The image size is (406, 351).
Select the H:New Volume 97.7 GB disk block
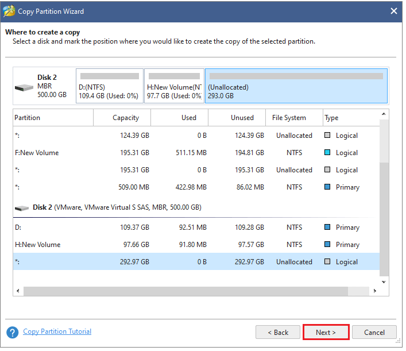tap(174, 86)
